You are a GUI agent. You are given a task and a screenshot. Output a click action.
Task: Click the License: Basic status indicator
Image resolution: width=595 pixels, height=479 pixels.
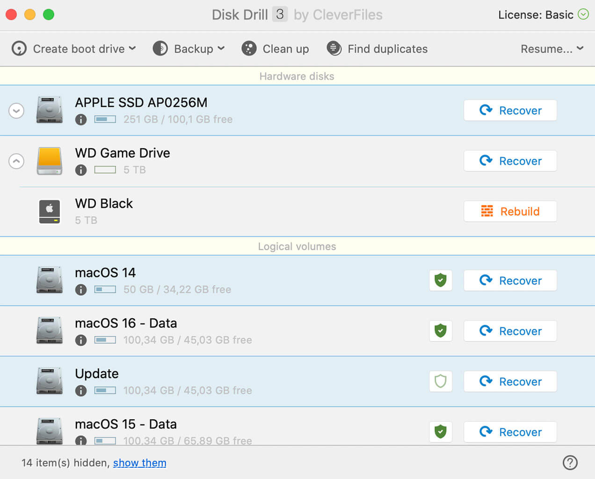click(543, 15)
